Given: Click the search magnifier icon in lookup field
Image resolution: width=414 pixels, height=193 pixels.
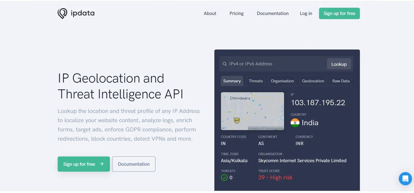Looking at the screenshot, I should pos(225,64).
